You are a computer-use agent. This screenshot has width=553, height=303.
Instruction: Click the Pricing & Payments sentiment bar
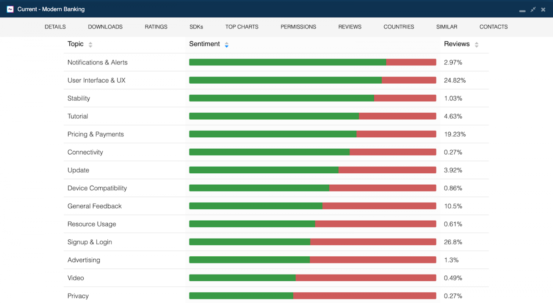(x=312, y=134)
